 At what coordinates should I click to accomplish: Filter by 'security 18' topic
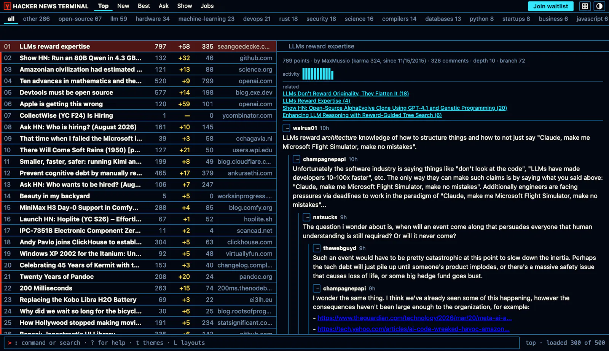(x=321, y=19)
